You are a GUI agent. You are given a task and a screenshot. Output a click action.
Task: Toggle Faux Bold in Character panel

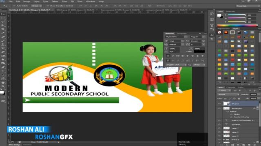click(x=168, y=56)
